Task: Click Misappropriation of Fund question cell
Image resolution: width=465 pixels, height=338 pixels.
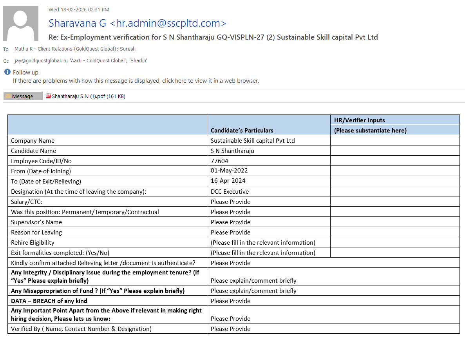Action: [x=107, y=291]
